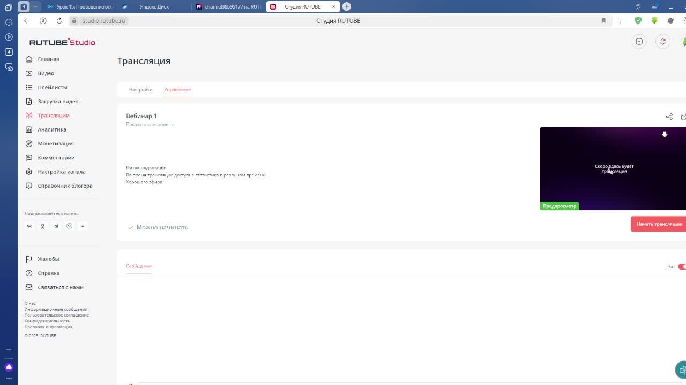The width and height of the screenshot is (686, 385).
Task: Select the Сообщения tab
Action: [139, 266]
